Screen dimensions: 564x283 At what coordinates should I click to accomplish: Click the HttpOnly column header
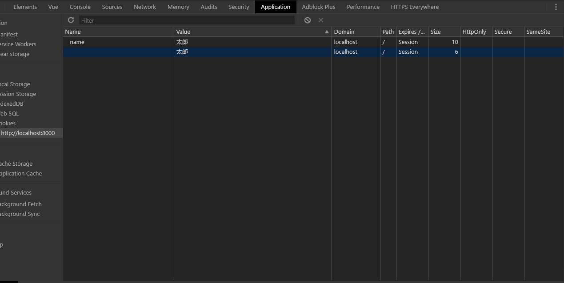coord(475,32)
